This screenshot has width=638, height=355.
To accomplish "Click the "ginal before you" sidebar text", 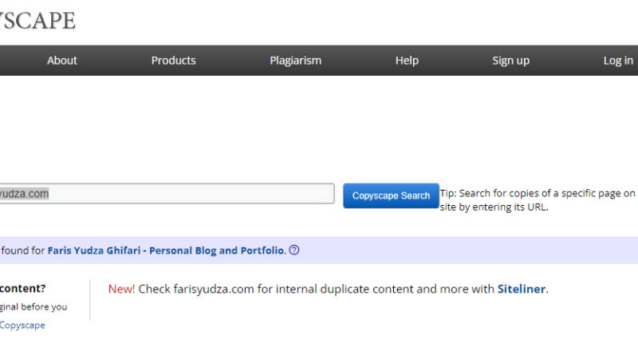I will [33, 307].
